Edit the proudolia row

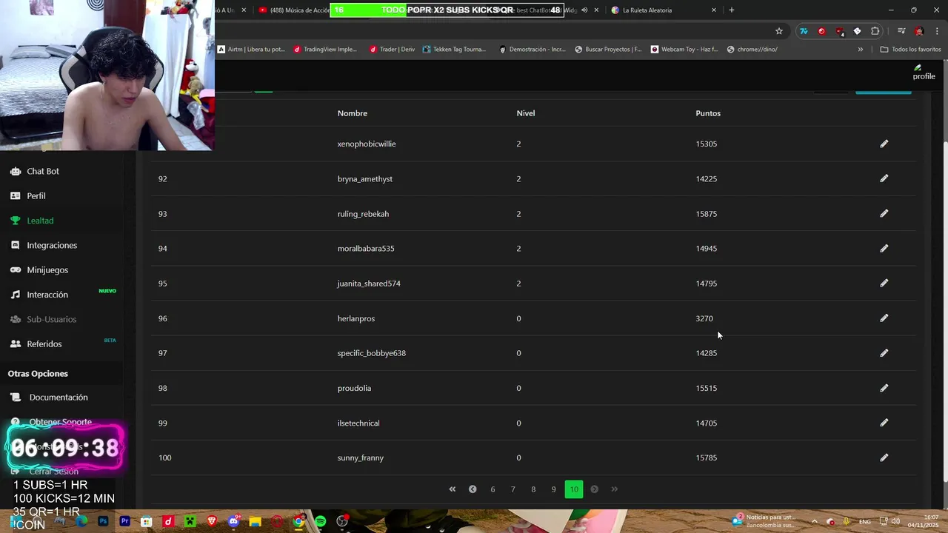point(884,387)
